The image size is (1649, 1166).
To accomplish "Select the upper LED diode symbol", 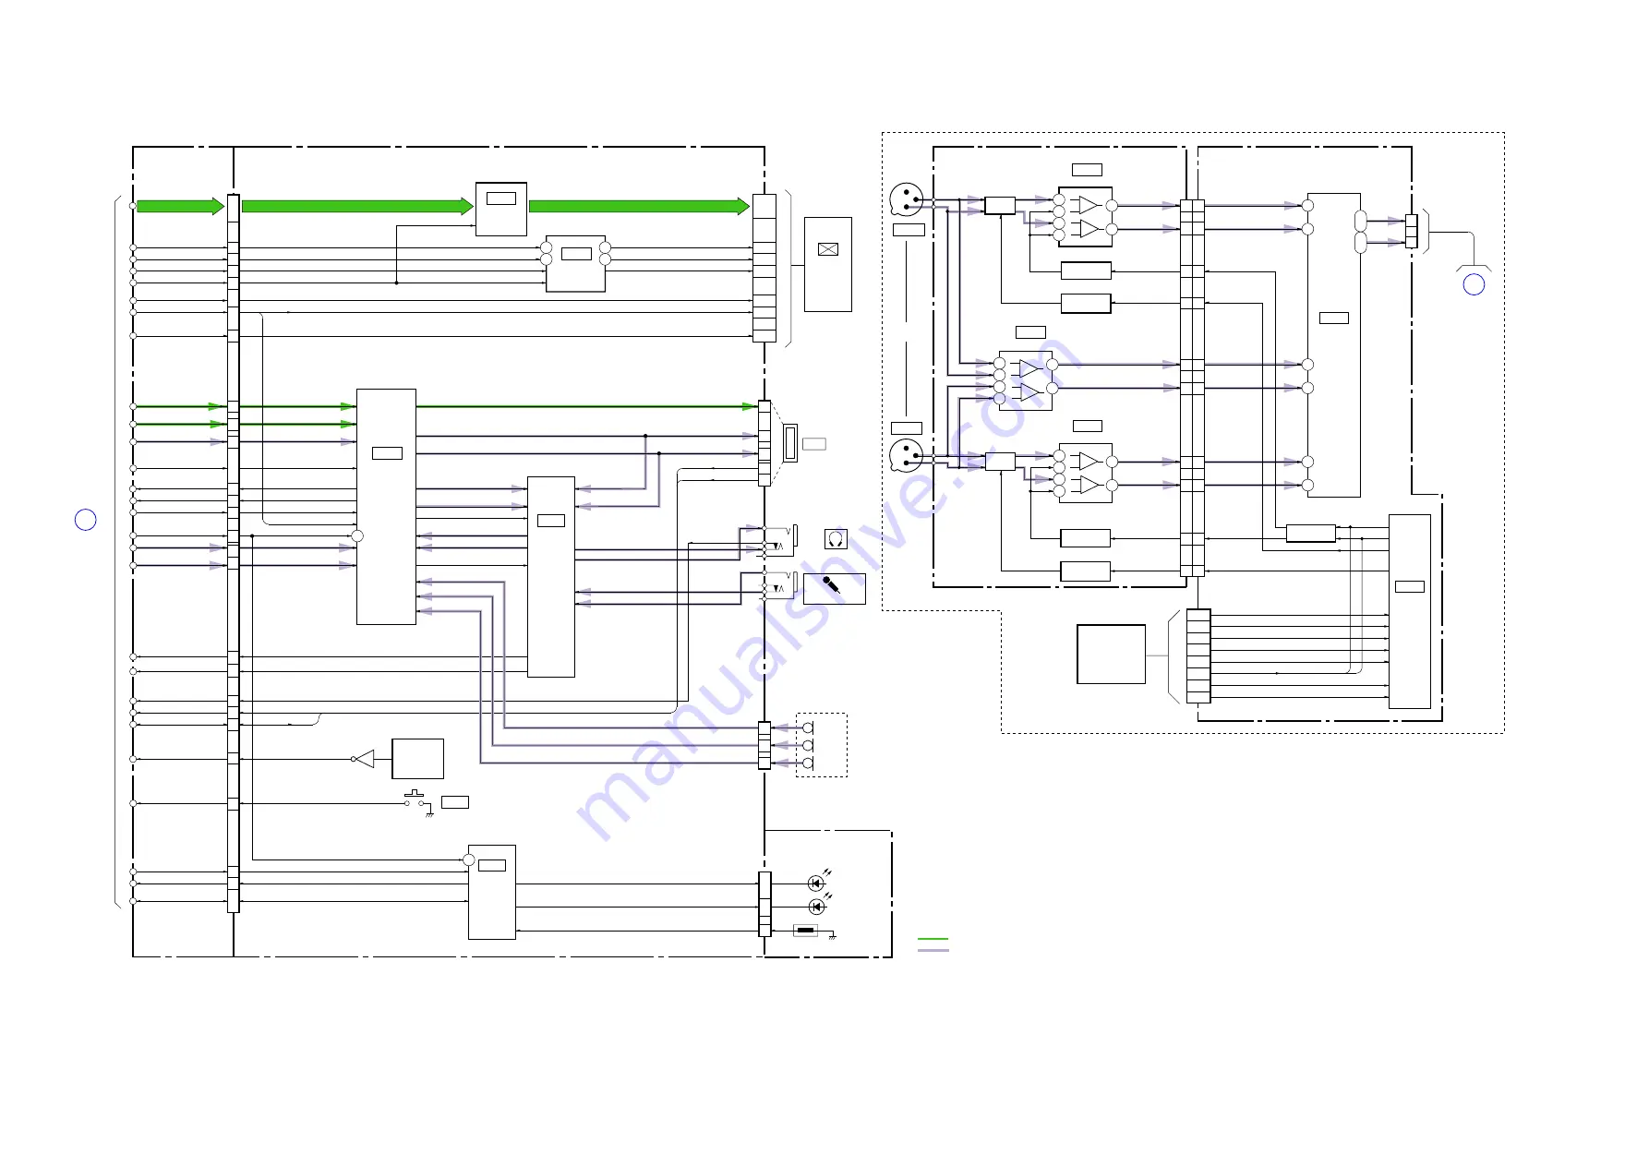I will click(816, 883).
